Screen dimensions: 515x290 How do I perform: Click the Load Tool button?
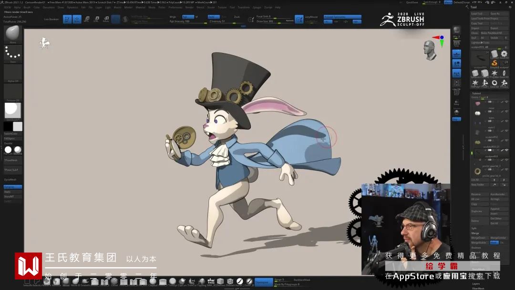(x=480, y=14)
